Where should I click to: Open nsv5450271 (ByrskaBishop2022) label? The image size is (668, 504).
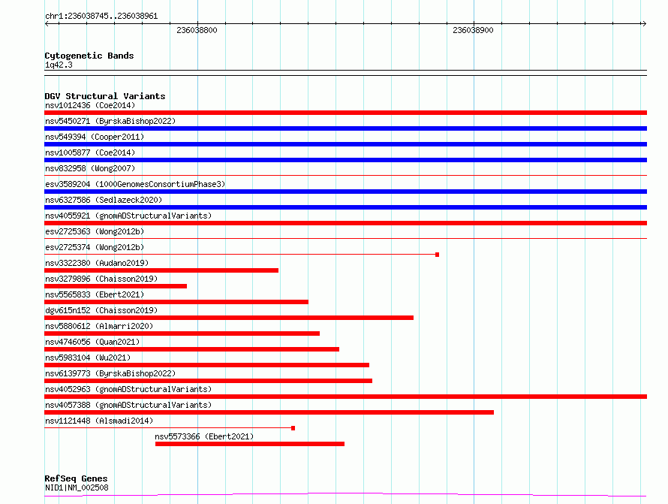pos(110,121)
